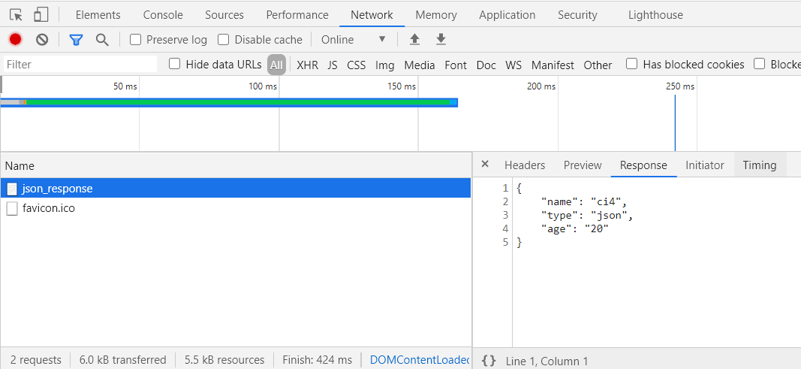Image resolution: width=801 pixels, height=369 pixels.
Task: Open network search magnifier
Action: click(x=102, y=40)
